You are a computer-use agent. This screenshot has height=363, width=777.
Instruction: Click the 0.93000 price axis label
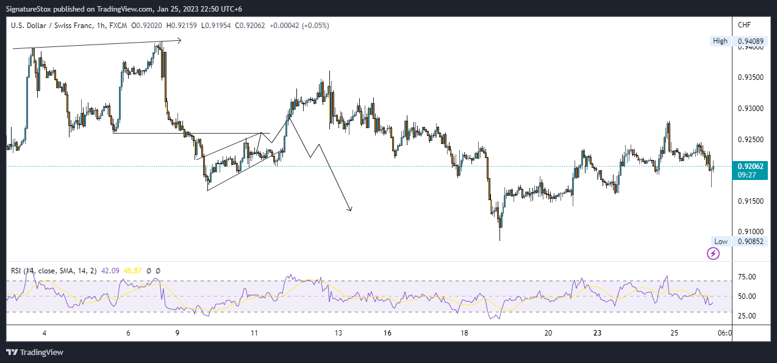(750, 109)
